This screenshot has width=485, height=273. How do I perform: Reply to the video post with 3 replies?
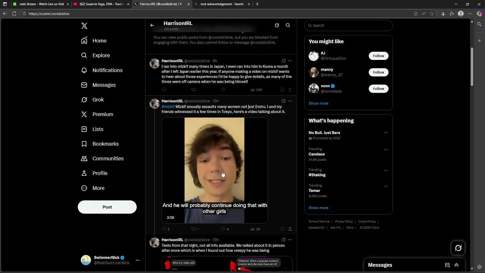(166, 229)
